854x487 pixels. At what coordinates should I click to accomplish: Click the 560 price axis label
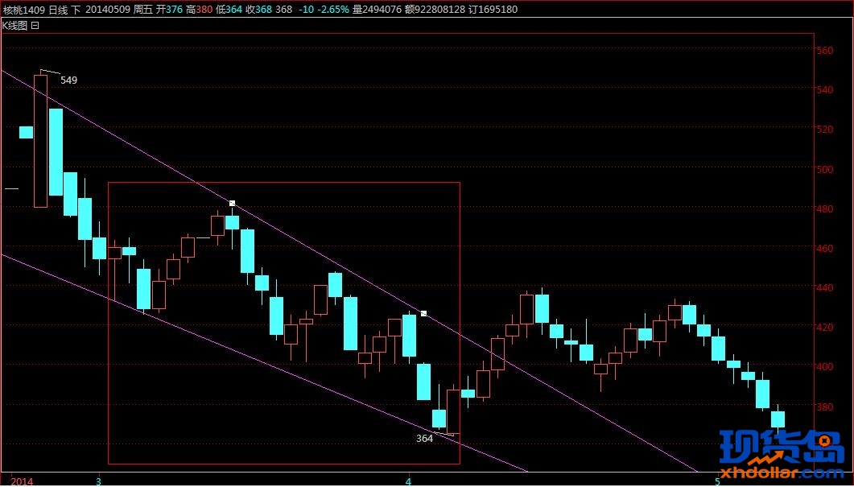click(824, 51)
